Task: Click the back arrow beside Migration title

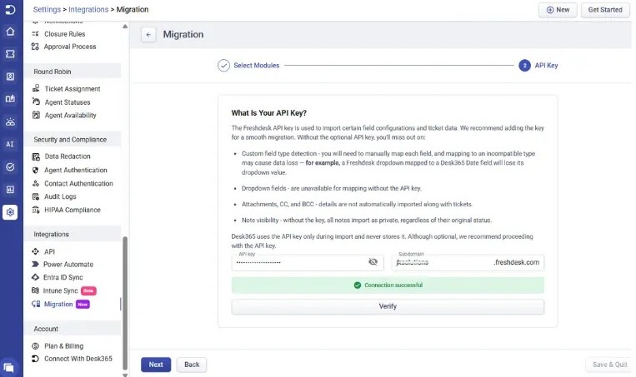Action: tap(148, 35)
